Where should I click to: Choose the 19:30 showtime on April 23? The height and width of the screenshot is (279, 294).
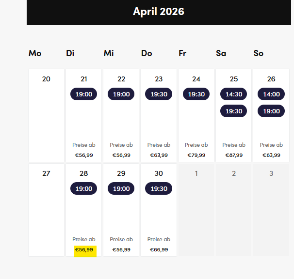click(x=159, y=94)
